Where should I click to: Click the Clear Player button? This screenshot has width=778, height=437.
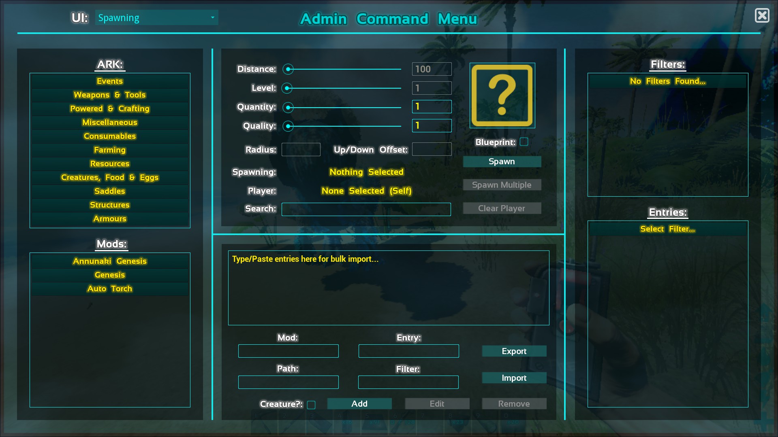point(501,208)
